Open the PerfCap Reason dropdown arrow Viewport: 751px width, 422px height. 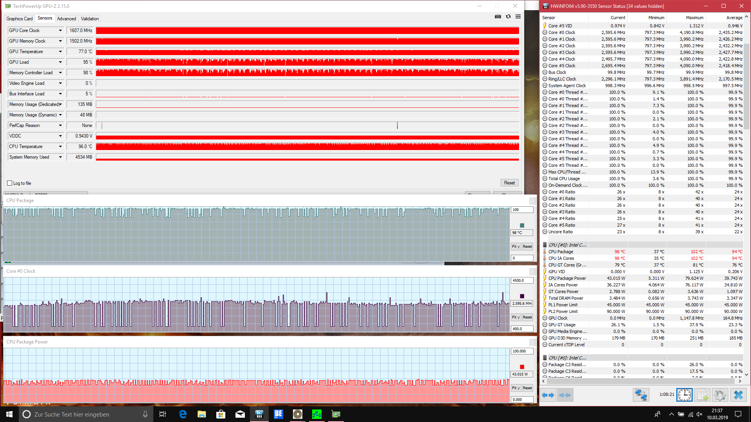(60, 125)
